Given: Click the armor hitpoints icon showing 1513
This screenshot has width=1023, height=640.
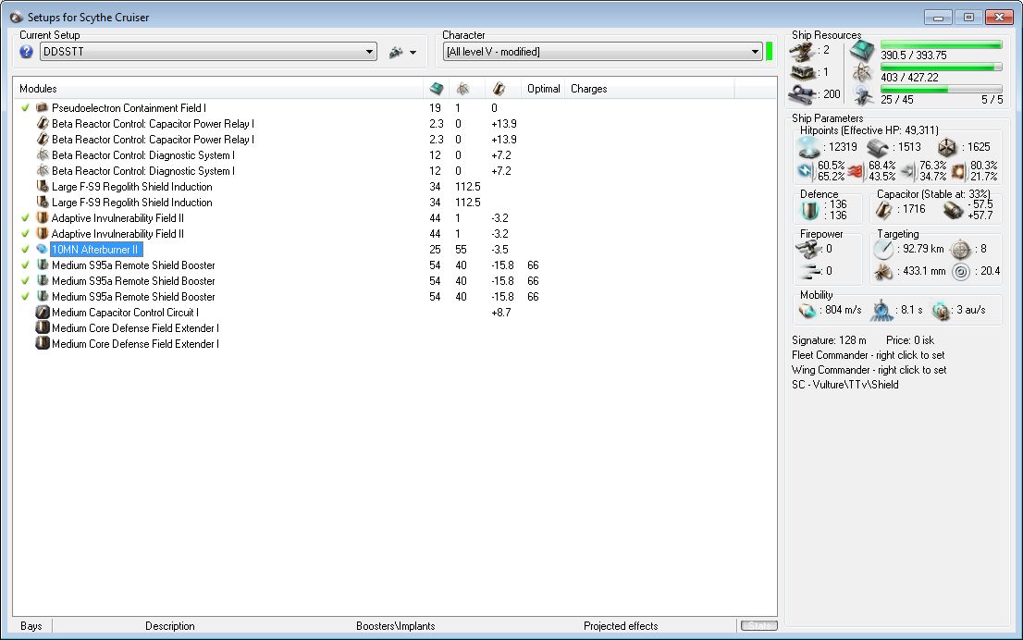Looking at the screenshot, I should click(878, 147).
